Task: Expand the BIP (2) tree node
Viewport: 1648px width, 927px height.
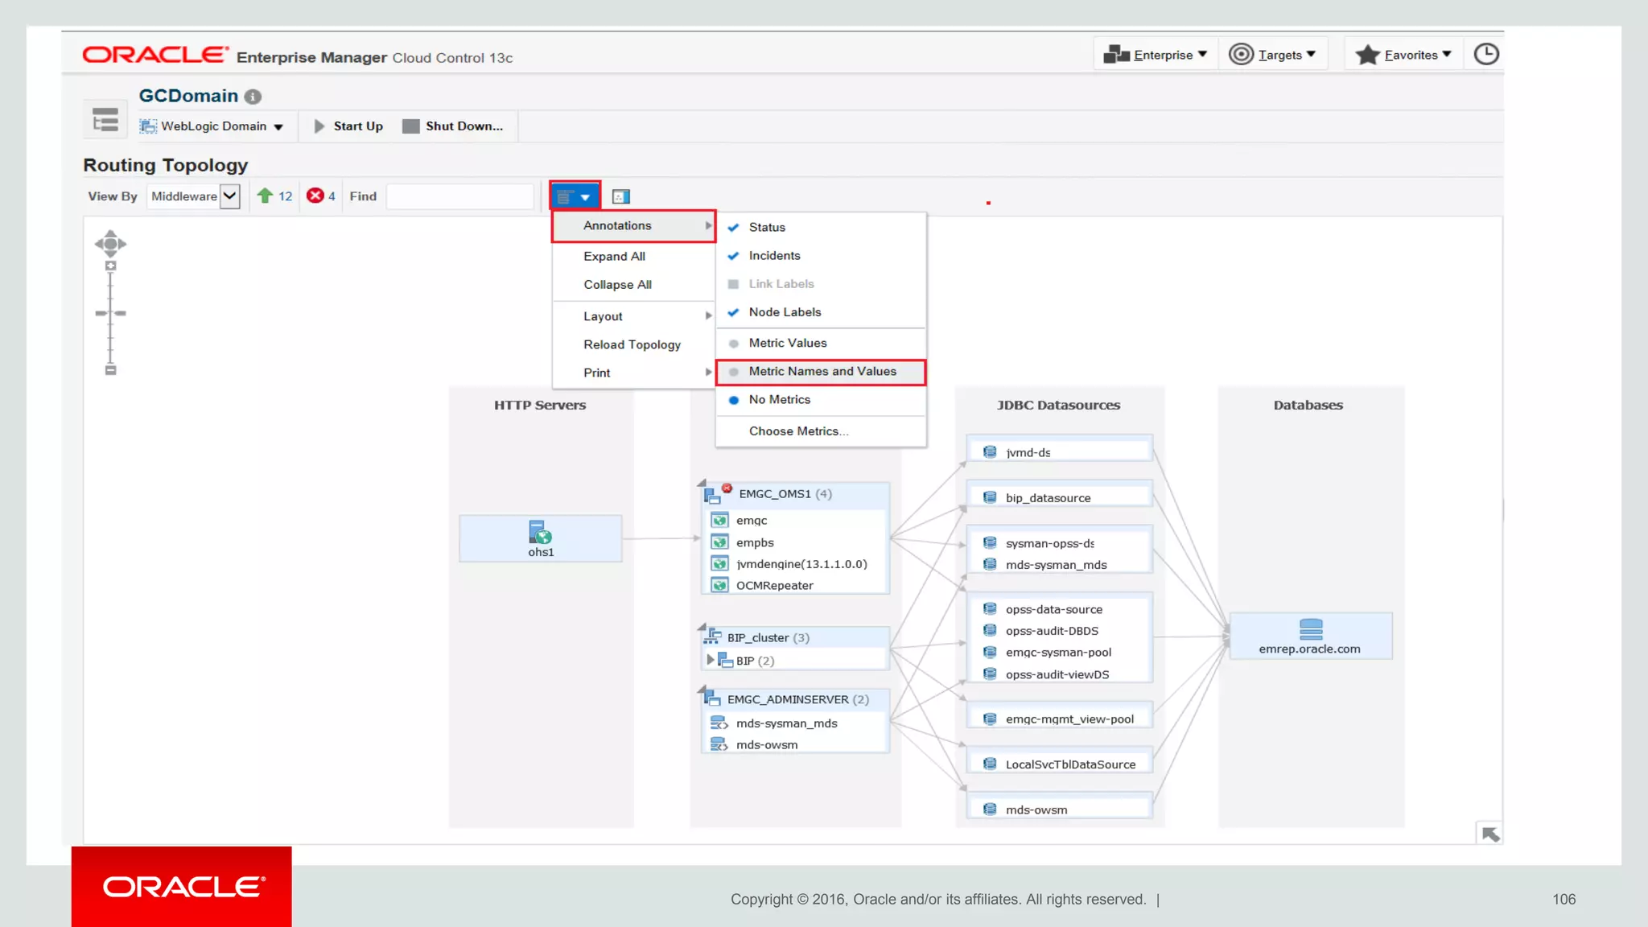Action: [710, 660]
